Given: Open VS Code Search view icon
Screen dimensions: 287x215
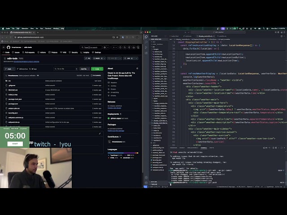Looking at the screenshot, I should click(146, 42).
